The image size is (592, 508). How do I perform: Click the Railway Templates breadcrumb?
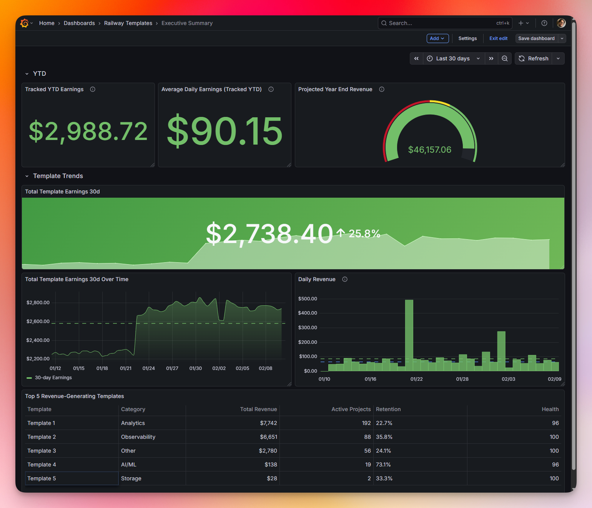128,23
